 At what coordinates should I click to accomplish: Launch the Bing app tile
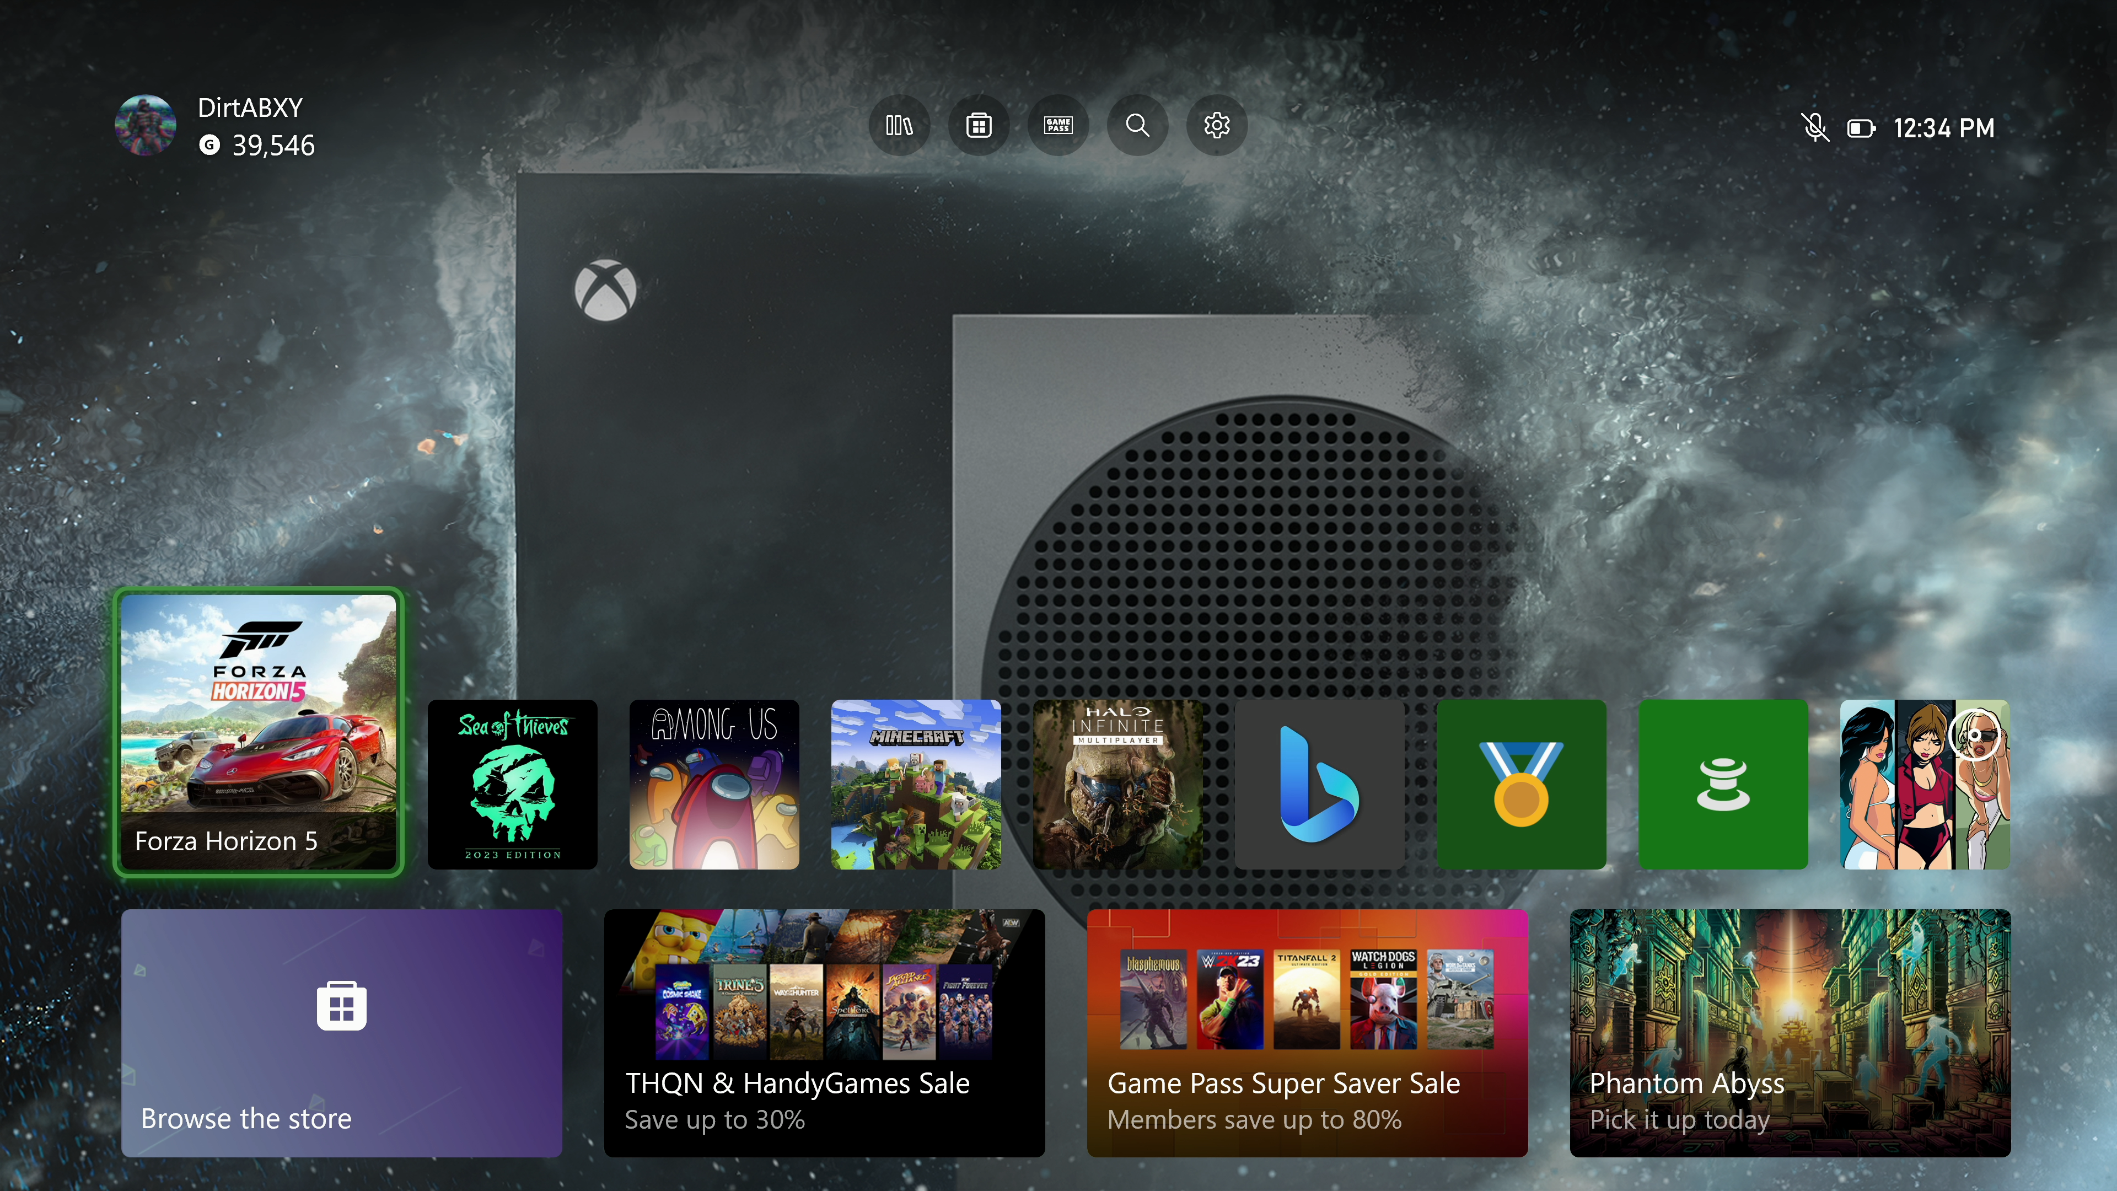(x=1319, y=784)
